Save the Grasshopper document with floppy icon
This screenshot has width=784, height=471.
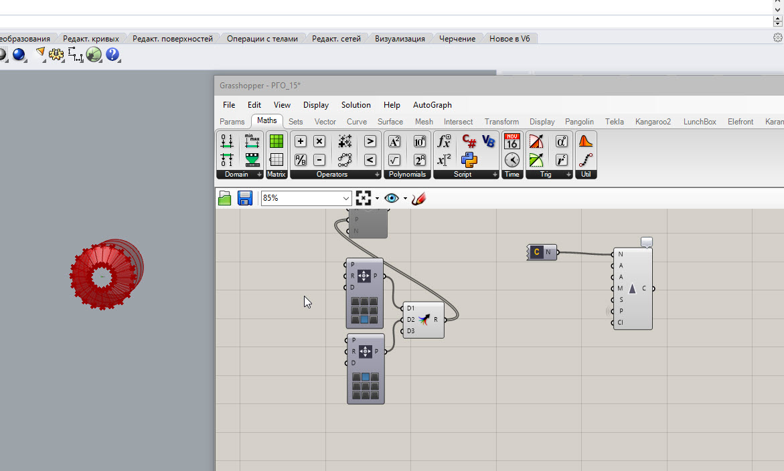click(x=245, y=198)
